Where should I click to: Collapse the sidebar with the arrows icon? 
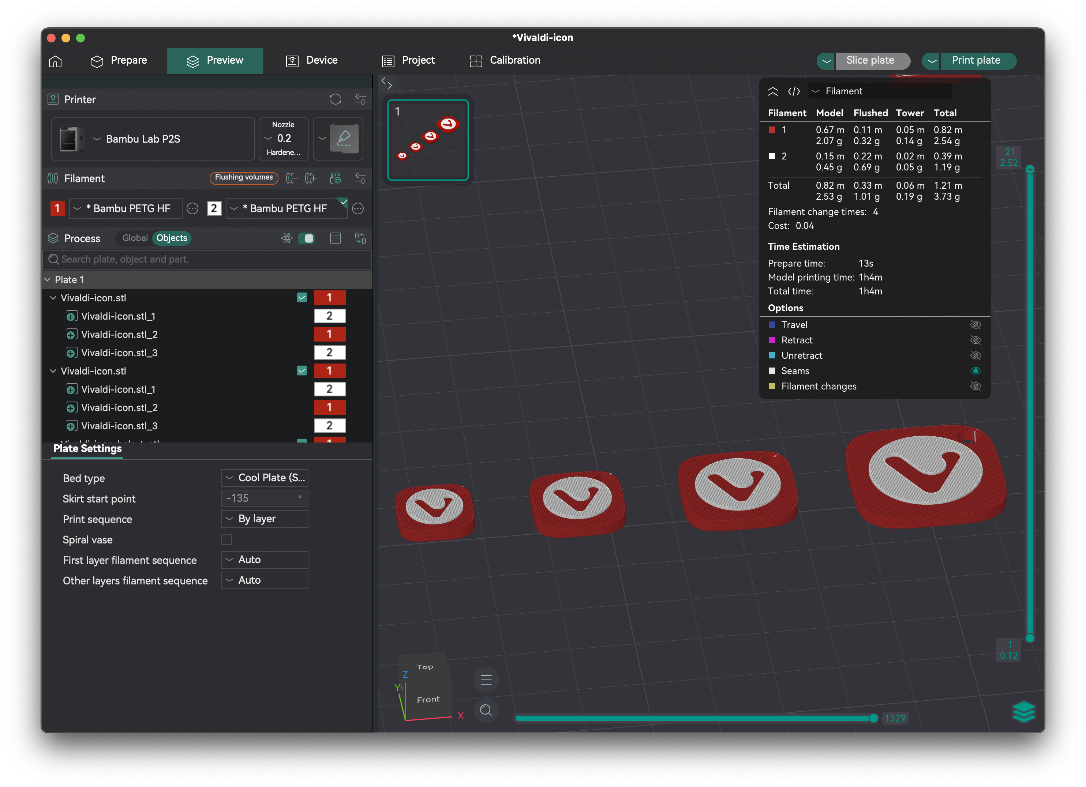tap(387, 83)
